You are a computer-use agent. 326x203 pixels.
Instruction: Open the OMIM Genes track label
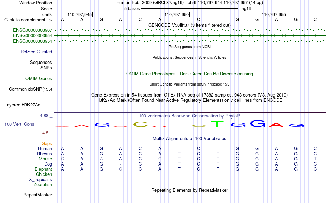click(x=39, y=79)
